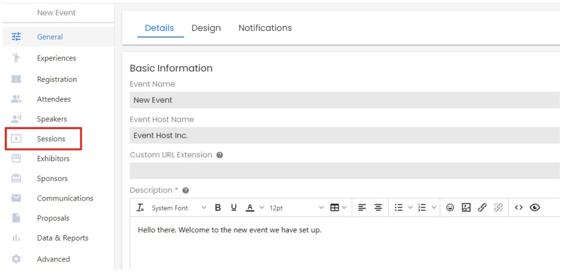Insert an image into the description
Screen dimensions: 563x273
coord(466,208)
